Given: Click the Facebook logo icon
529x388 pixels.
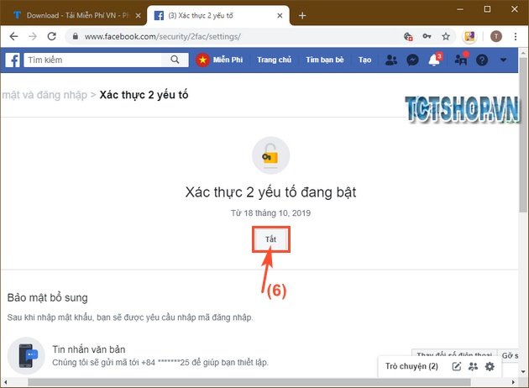Looking at the screenshot, I should 13,60.
